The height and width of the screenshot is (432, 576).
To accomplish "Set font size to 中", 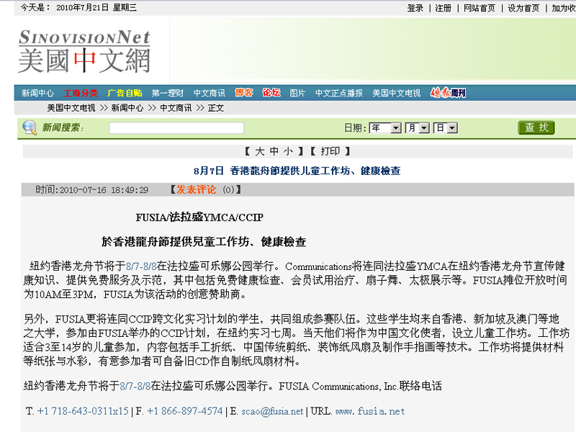I will tap(274, 151).
